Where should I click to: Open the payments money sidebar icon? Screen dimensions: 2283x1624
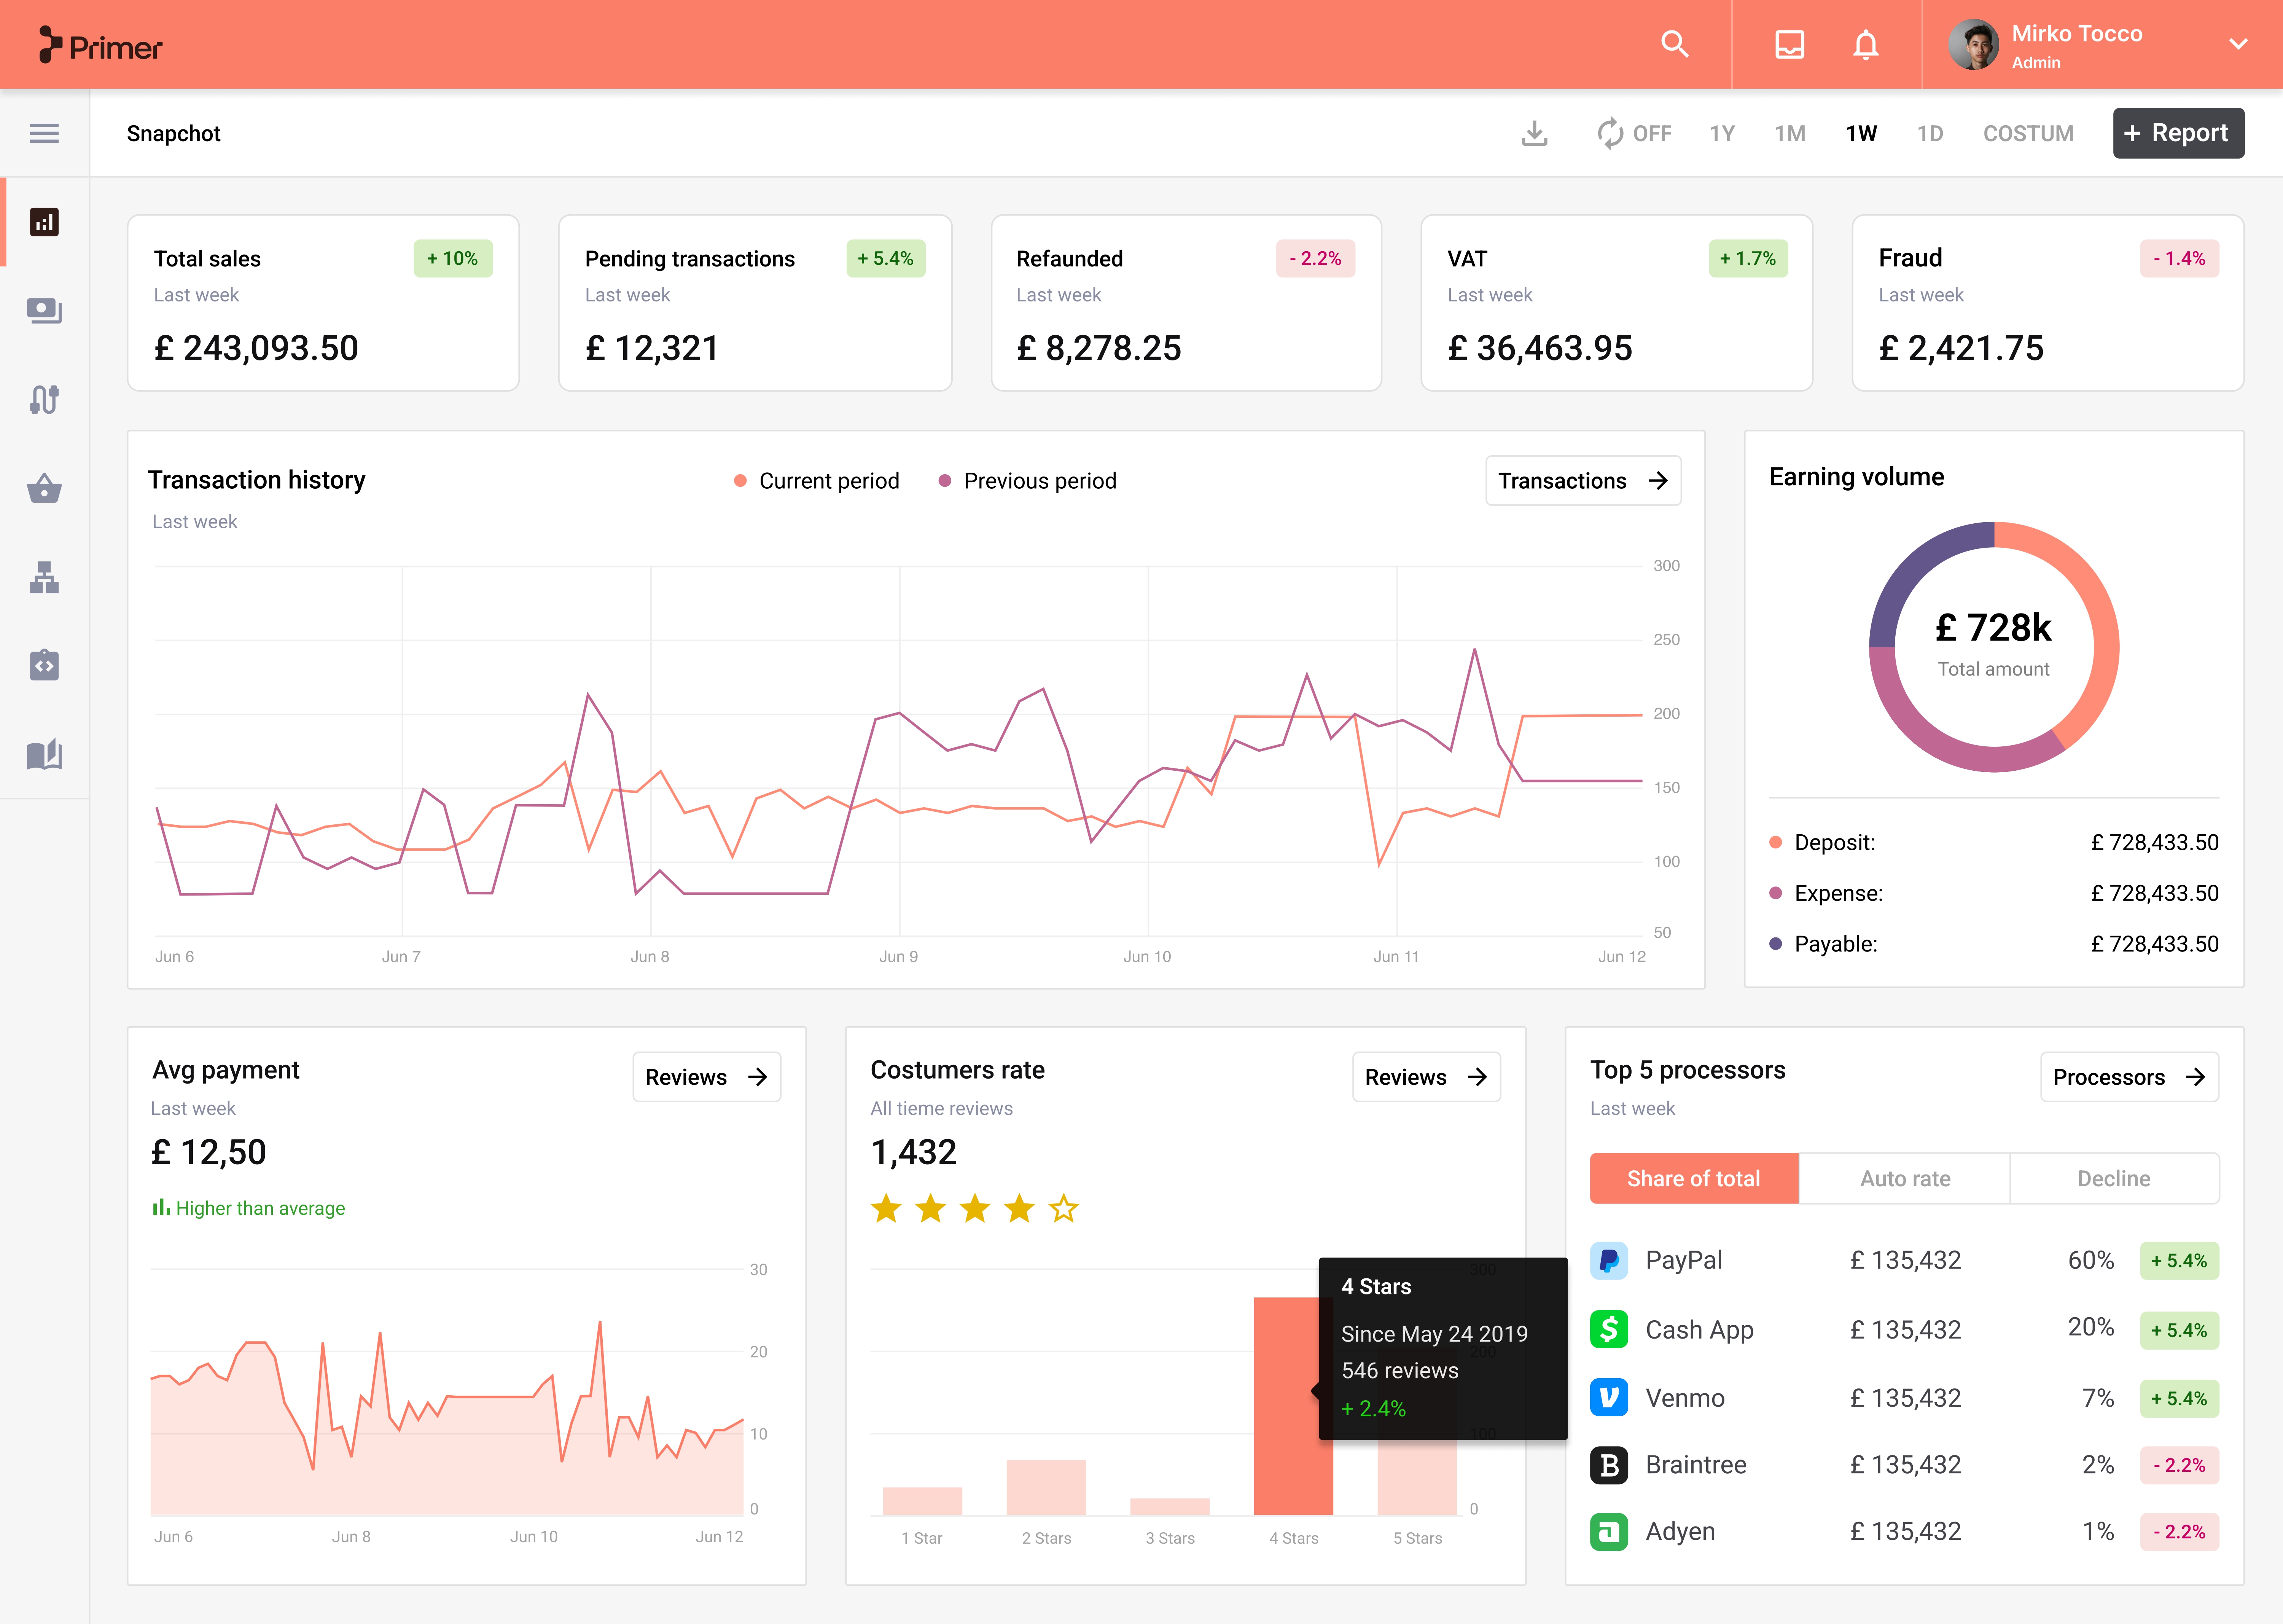(x=44, y=311)
